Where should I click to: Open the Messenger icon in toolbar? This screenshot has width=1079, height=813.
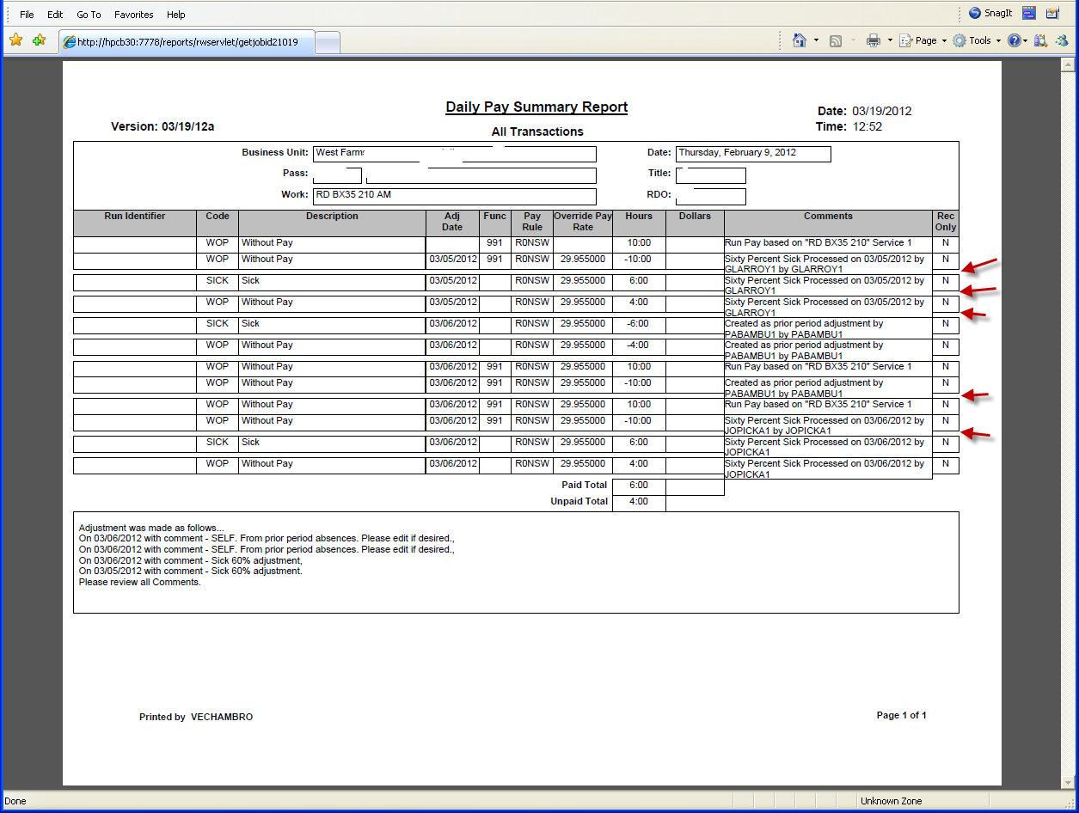coord(1062,40)
